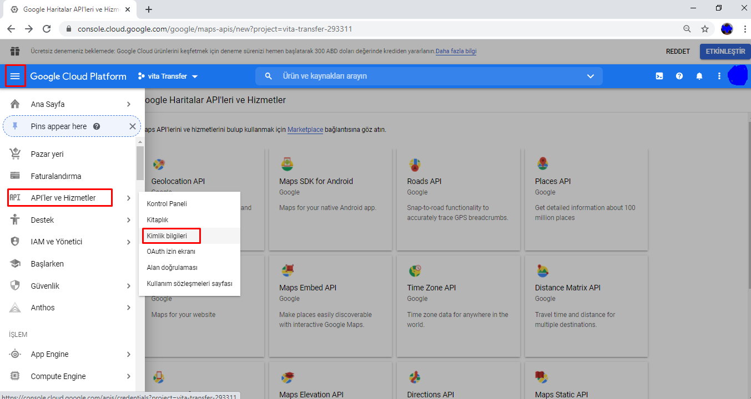The height and width of the screenshot is (399, 751).
Task: Reload the page
Action: (47, 29)
